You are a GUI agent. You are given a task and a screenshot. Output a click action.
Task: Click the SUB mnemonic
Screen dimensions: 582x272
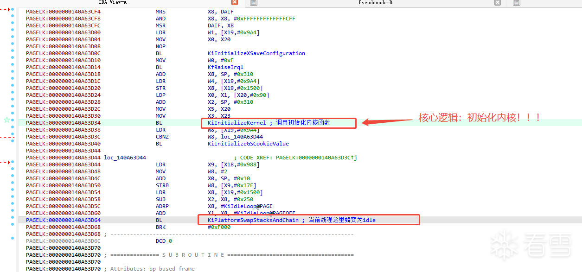[x=160, y=199]
